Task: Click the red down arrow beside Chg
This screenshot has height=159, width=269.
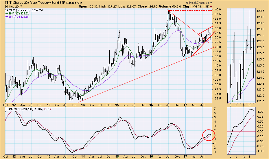Action: tap(211, 6)
